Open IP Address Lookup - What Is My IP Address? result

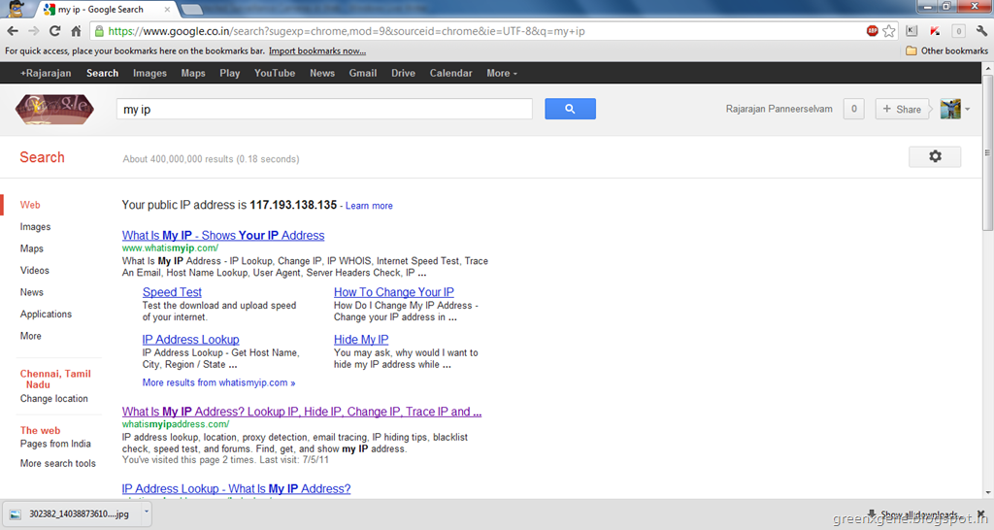(236, 489)
